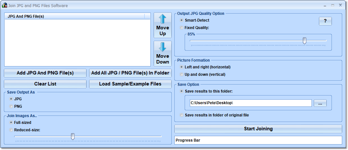Click inside the empty file list box
Screen dimensions: 348x150
(77, 43)
